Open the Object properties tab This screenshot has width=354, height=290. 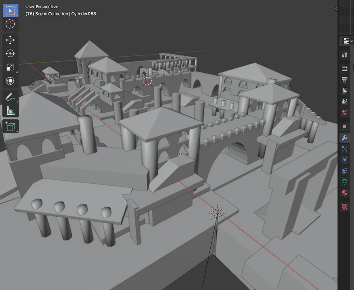click(345, 127)
